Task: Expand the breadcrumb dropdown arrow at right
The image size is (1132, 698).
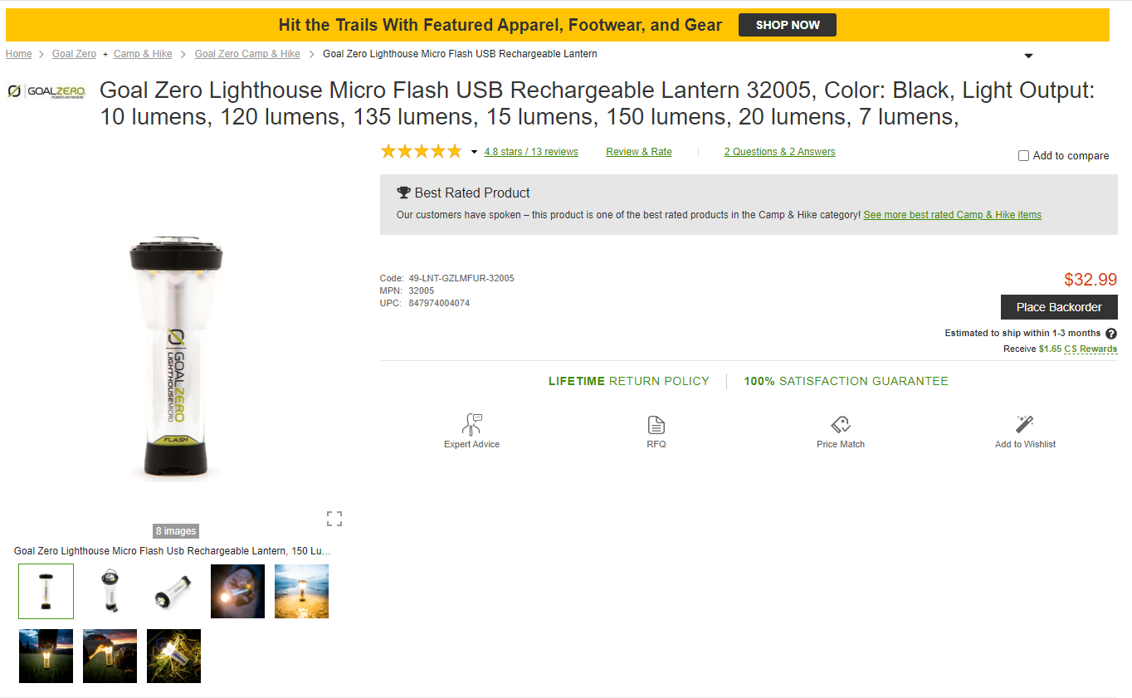Action: [x=1028, y=56]
